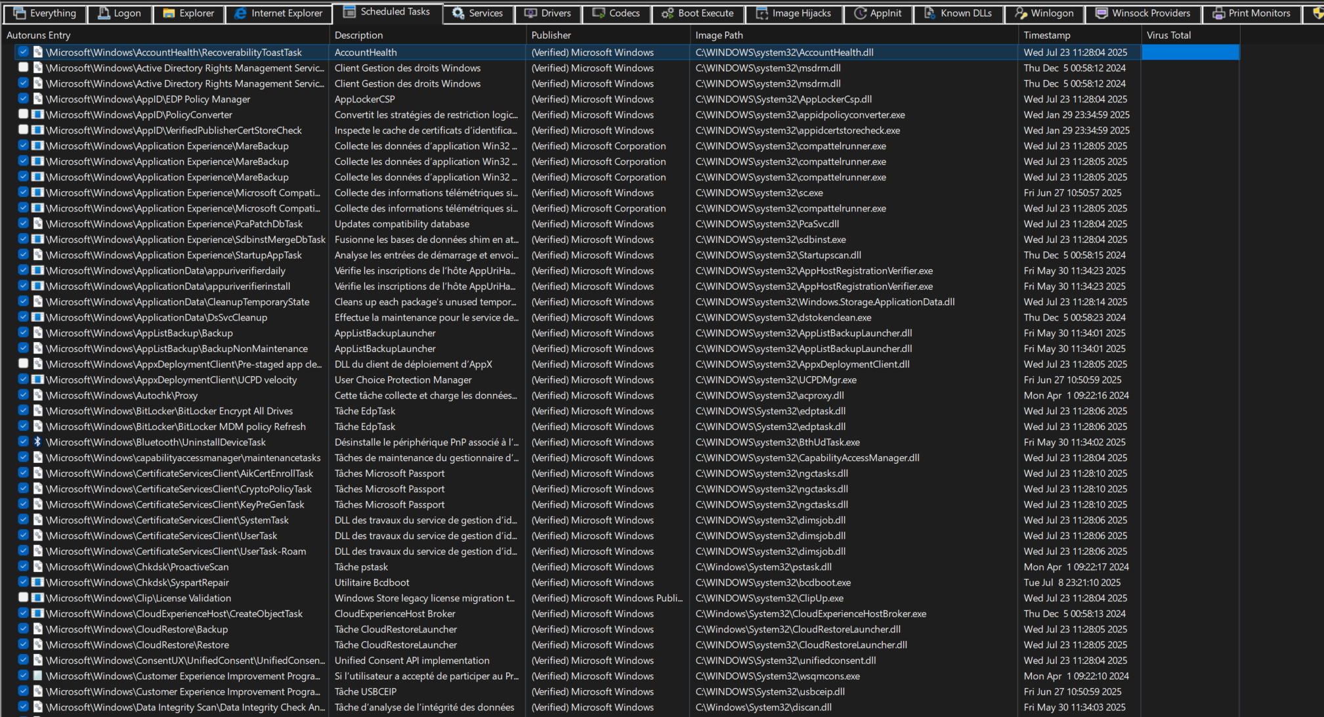Viewport: 1324px width, 717px height.
Task: Click the icon of CleanupTemporaryState entry
Action: pyautogui.click(x=37, y=301)
